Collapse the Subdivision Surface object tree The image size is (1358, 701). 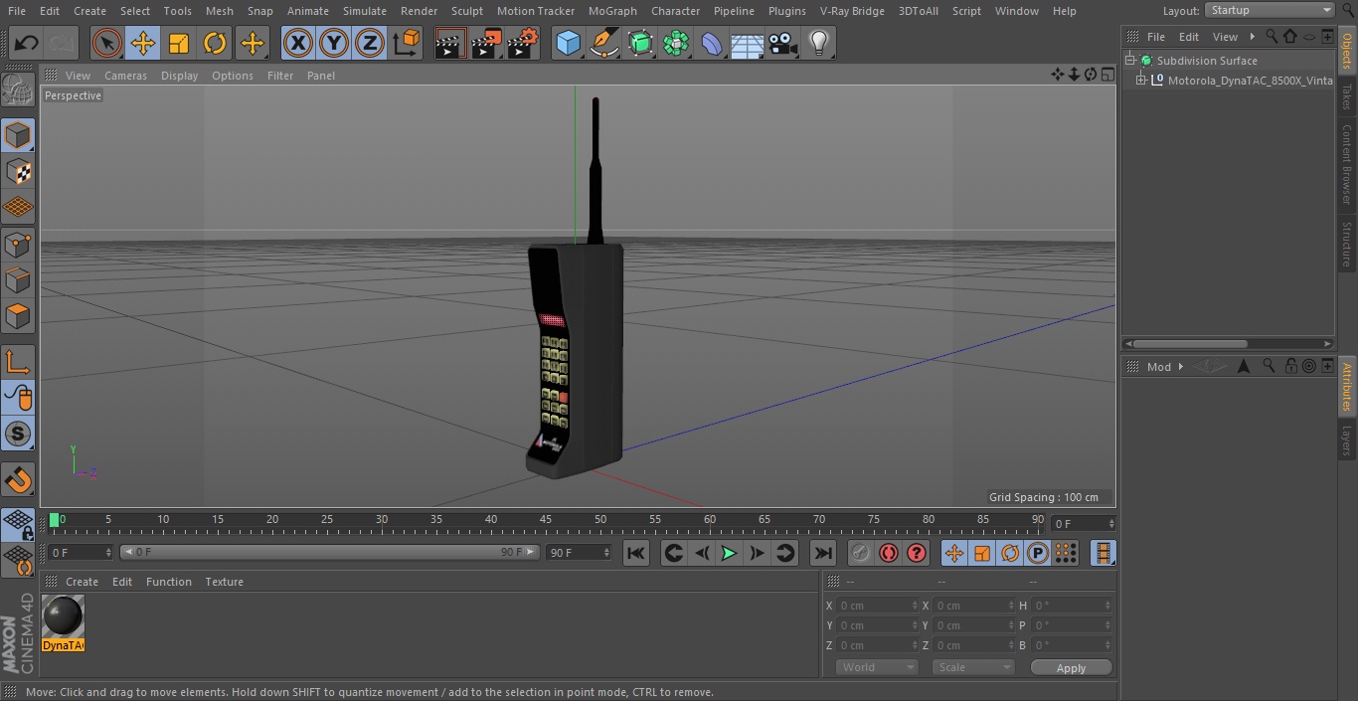coord(1130,61)
